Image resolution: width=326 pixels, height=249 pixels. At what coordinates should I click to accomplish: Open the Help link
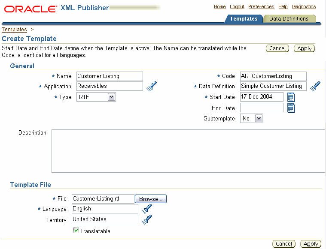coord(283,6)
